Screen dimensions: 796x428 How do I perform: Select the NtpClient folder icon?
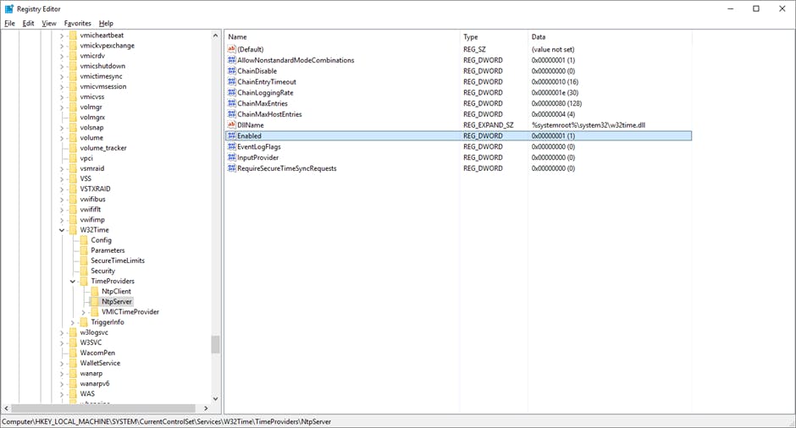95,291
